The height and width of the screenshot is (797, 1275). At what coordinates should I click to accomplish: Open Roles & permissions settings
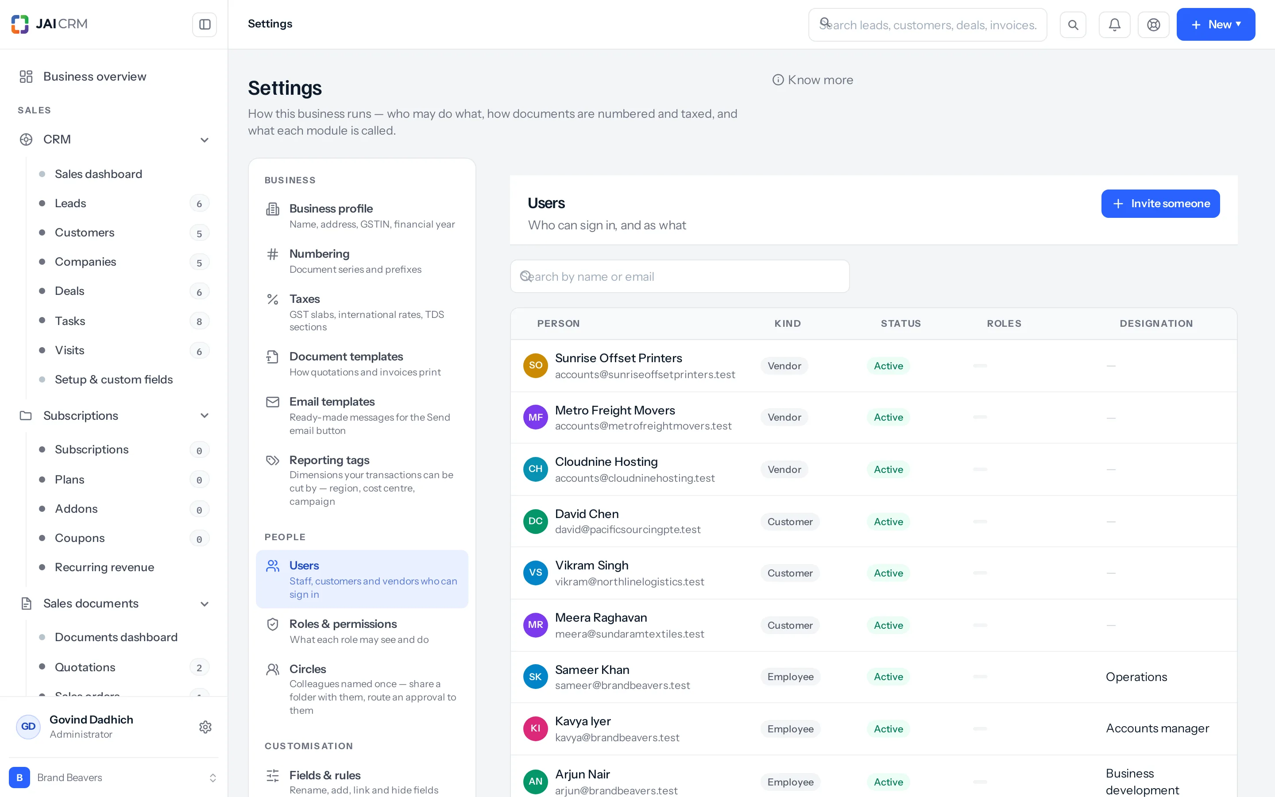(x=362, y=631)
